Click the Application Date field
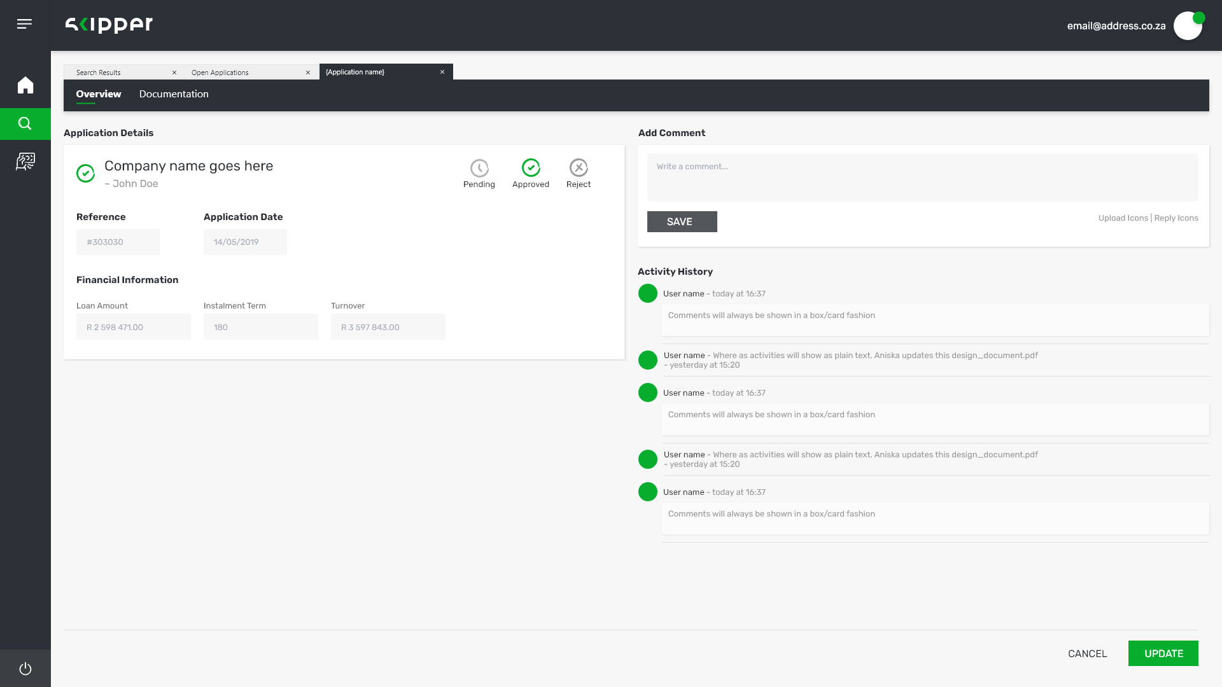Viewport: 1222px width, 687px height. click(245, 242)
